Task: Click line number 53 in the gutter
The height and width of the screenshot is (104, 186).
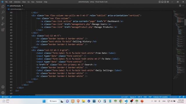Action: click(11, 50)
